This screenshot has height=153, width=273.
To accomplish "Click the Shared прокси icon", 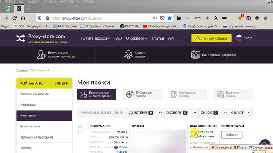I will [x=128, y=55].
